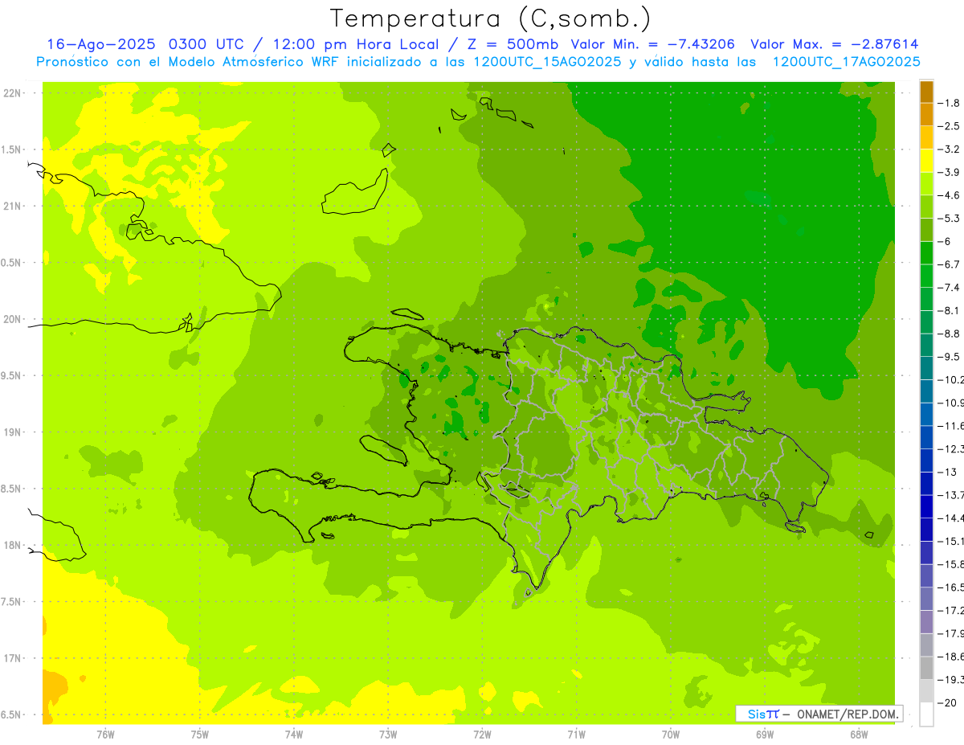Click the "21N" latitude axis label
The width and height of the screenshot is (964, 745).
tap(12, 206)
